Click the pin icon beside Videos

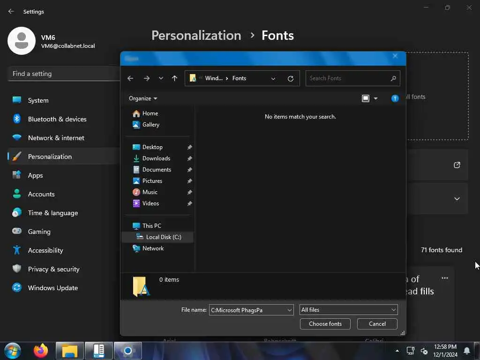(x=189, y=203)
